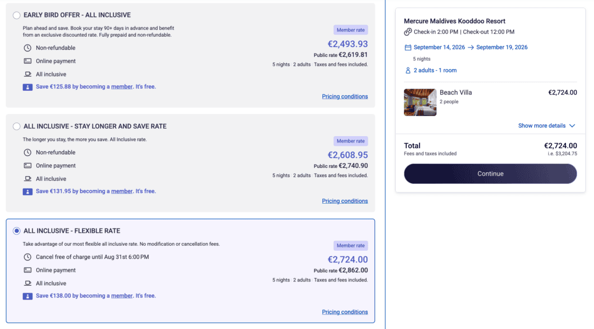Click the Beach Villa room thumbnail
Screen dimensions: 594x329
click(420, 102)
